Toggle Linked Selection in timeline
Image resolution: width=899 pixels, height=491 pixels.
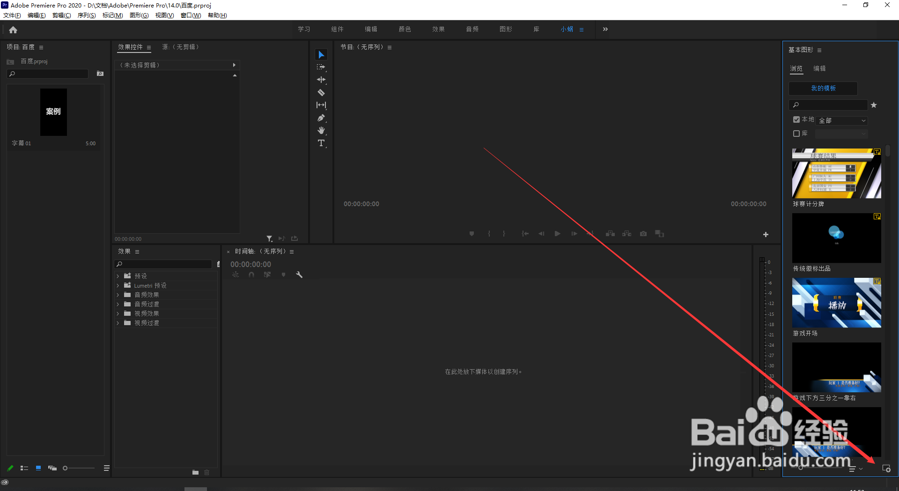pyautogui.click(x=267, y=275)
